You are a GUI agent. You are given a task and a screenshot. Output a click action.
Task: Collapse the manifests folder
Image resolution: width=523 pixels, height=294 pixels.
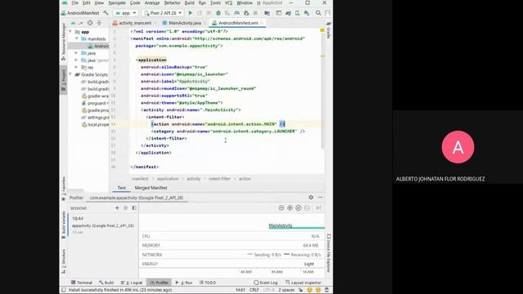pos(76,39)
